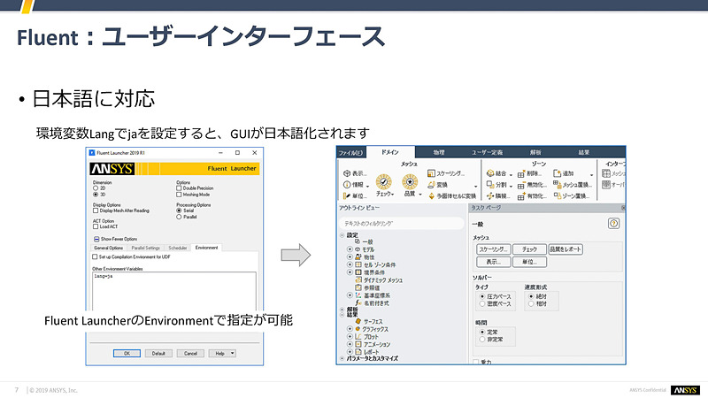Screen dimensions: 708x398
Task: Select 非定常 transient time radio
Action: (x=482, y=340)
